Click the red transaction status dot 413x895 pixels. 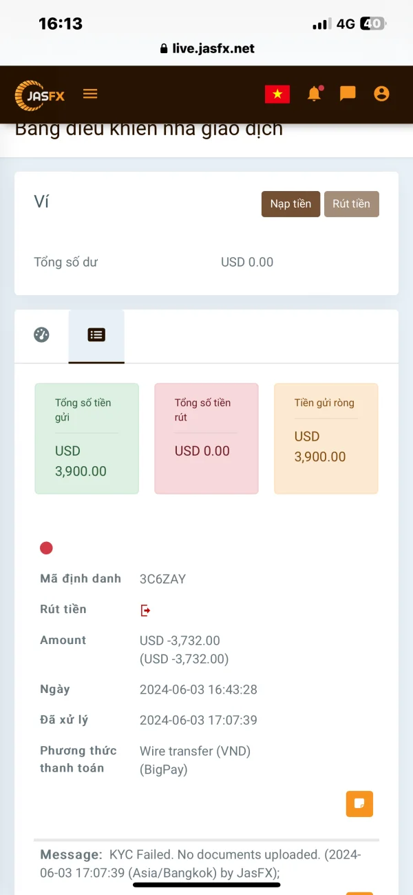(46, 548)
